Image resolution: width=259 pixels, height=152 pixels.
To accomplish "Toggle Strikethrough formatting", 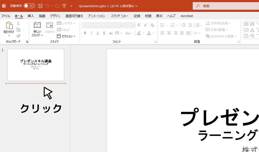I will [111, 33].
